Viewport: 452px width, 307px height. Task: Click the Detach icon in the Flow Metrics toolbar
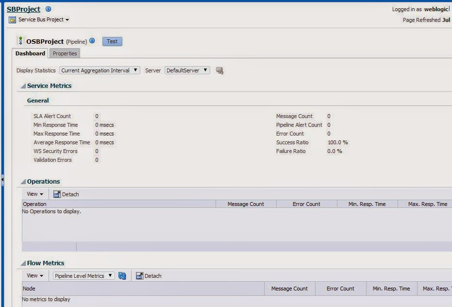pos(140,275)
